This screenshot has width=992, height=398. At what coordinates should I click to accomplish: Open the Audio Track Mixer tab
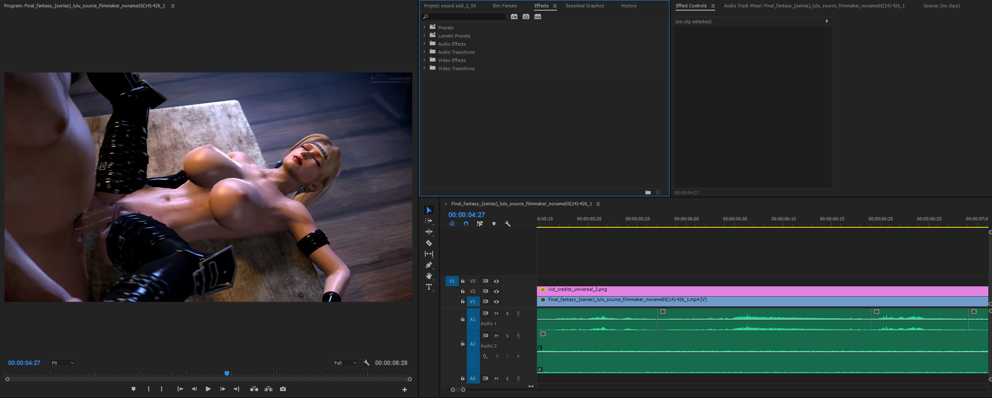point(814,6)
